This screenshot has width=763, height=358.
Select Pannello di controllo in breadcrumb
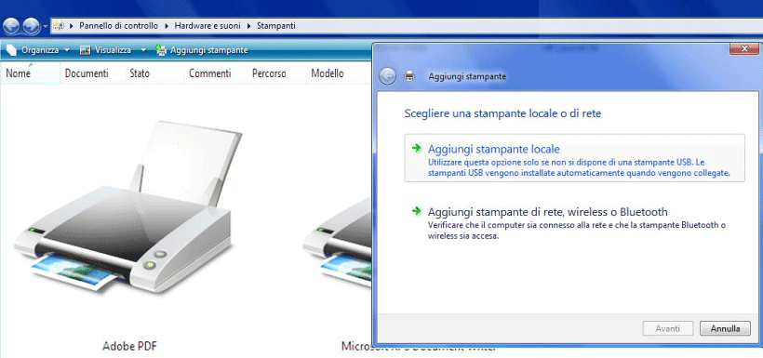click(118, 26)
